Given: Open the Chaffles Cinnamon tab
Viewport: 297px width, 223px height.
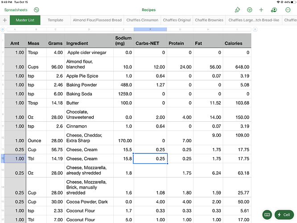Looking at the screenshot, I should click(142, 20).
